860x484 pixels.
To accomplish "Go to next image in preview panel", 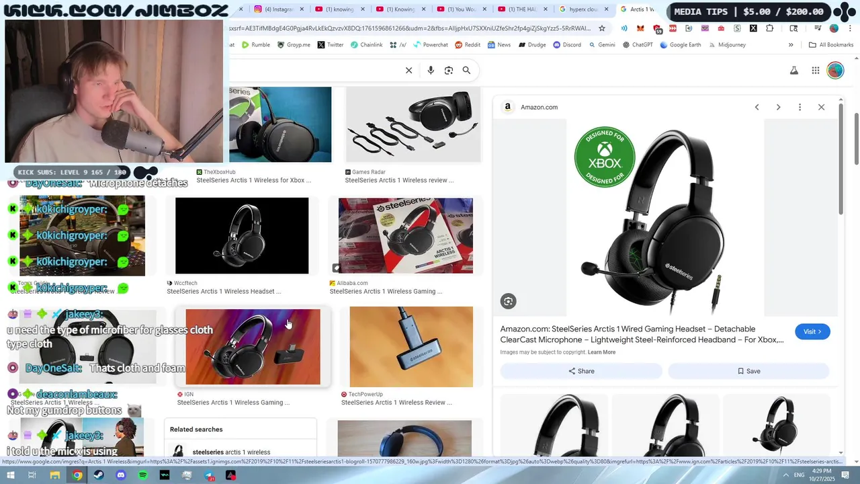I will pos(778,107).
